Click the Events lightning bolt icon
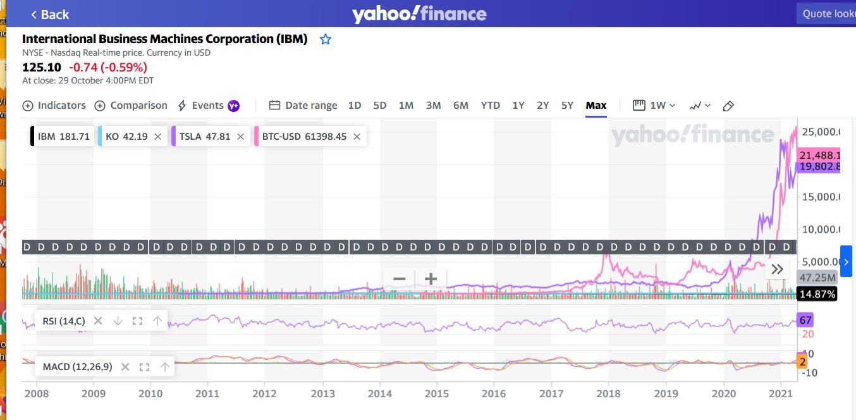856x420 pixels. (182, 106)
